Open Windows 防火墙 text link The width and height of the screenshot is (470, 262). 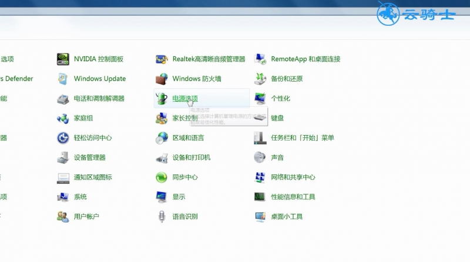tap(197, 79)
